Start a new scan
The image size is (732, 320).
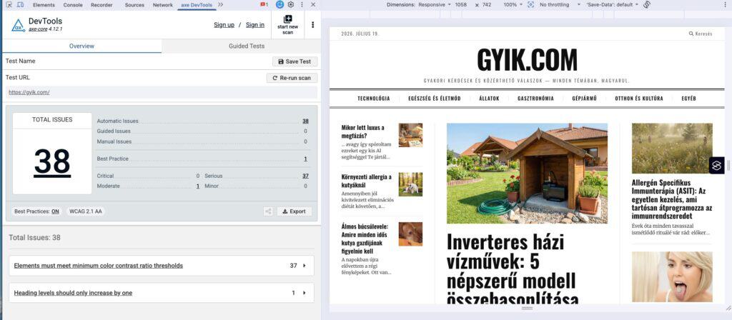click(287, 25)
